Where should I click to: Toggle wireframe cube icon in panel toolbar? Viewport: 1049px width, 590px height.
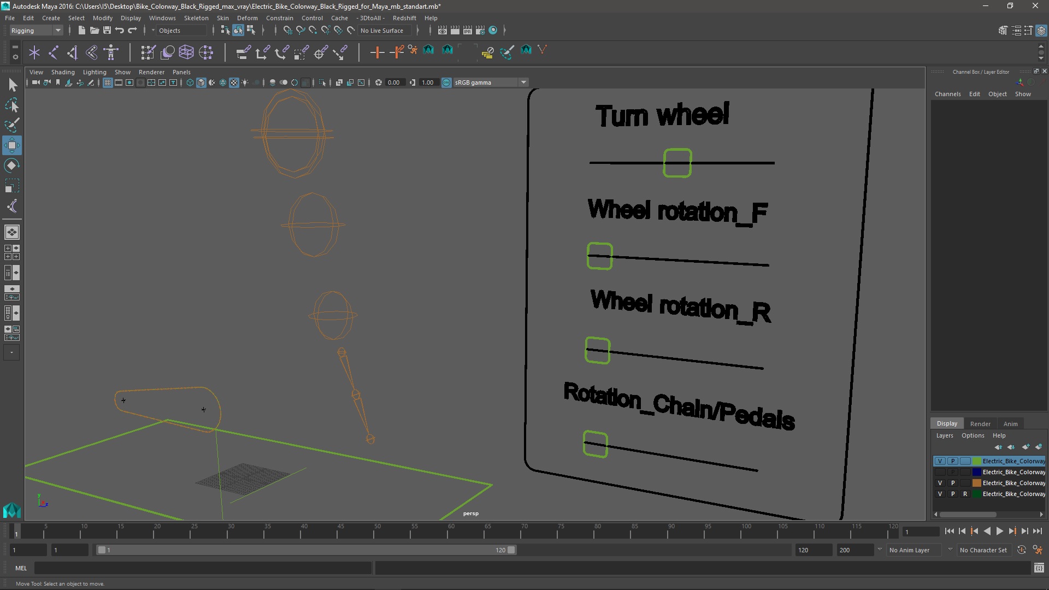(x=190, y=82)
